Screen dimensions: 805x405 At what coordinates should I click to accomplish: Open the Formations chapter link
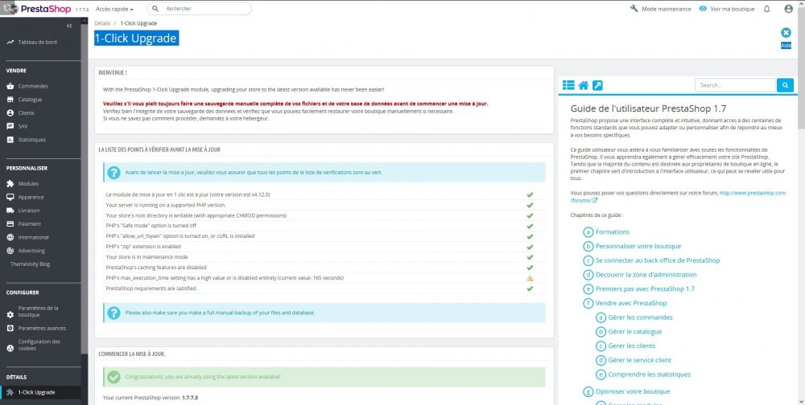(x=612, y=231)
